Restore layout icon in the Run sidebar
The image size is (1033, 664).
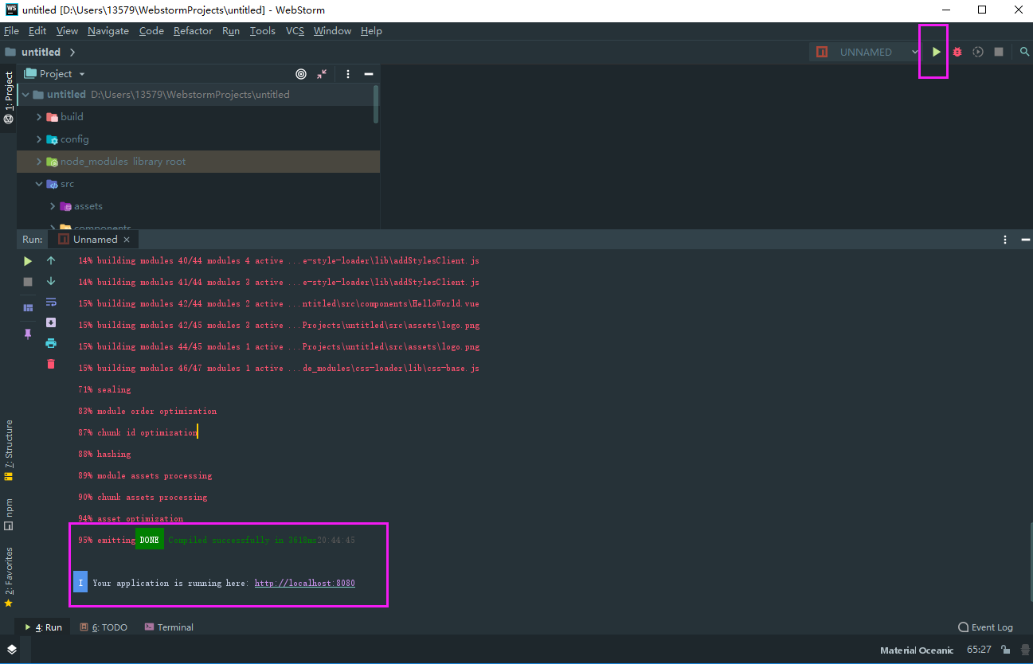[28, 308]
